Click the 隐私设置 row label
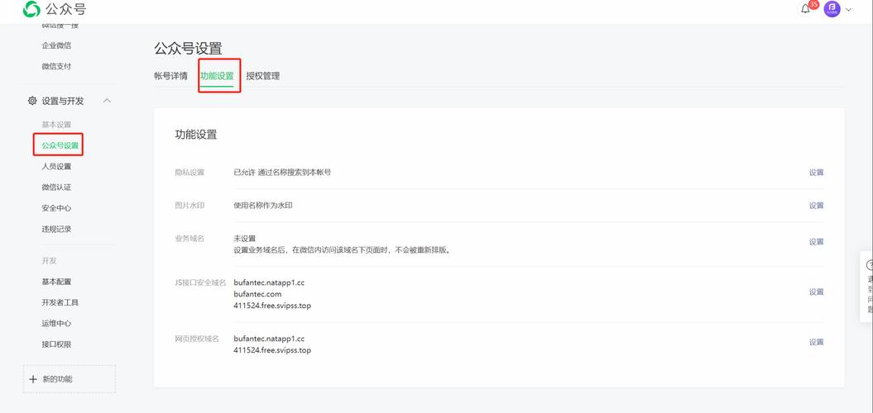Image resolution: width=873 pixels, height=413 pixels. [189, 173]
